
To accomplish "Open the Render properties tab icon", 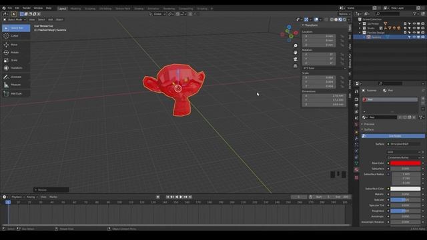I will coord(356,99).
